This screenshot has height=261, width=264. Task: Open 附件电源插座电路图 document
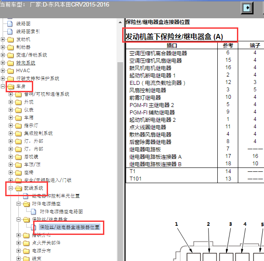61,212
